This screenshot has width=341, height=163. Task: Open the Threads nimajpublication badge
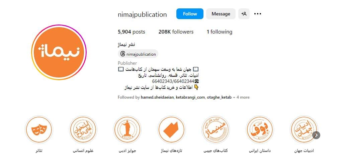click(138, 54)
